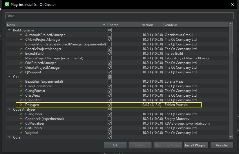Screen dimensions: 239x154
Task: Sort by the Charge column header
Action: (x=124, y=25)
